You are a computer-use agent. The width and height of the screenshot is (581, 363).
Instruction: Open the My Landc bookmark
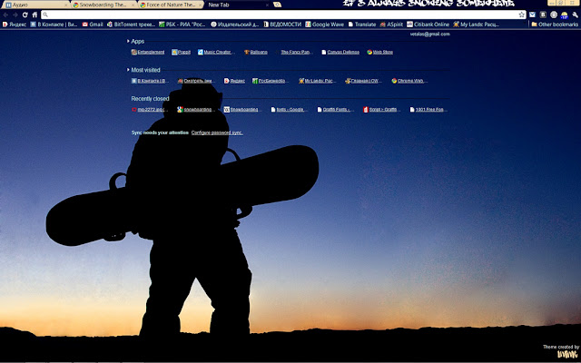[x=476, y=25]
